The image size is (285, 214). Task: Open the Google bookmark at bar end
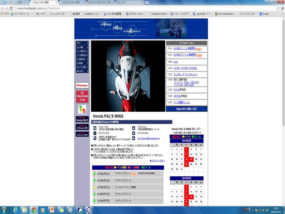pos(264,14)
